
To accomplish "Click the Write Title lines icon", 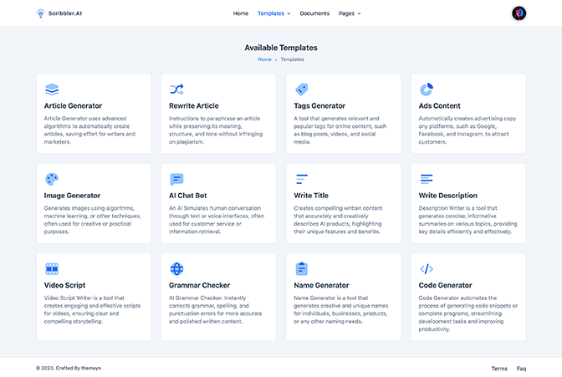I will [x=302, y=179].
